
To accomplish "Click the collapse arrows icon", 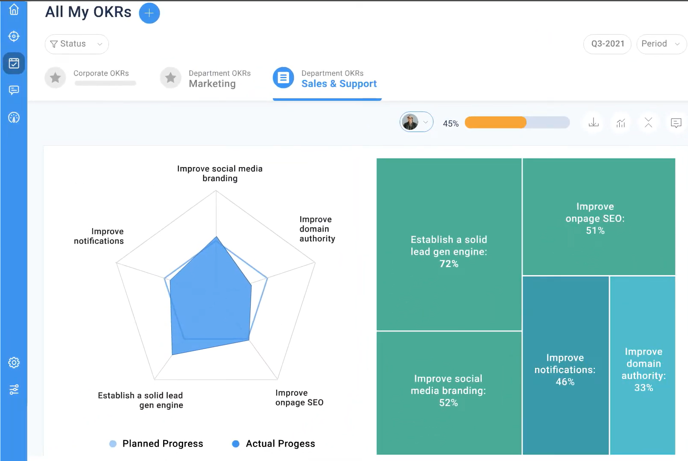I will tap(648, 123).
